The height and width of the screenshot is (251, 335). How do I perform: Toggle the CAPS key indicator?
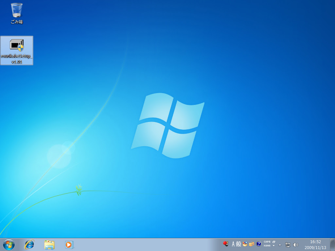[x=267, y=242]
